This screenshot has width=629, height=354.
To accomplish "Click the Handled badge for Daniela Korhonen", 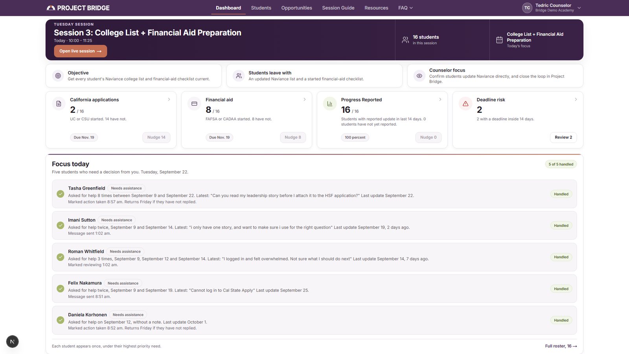I will coord(561,320).
